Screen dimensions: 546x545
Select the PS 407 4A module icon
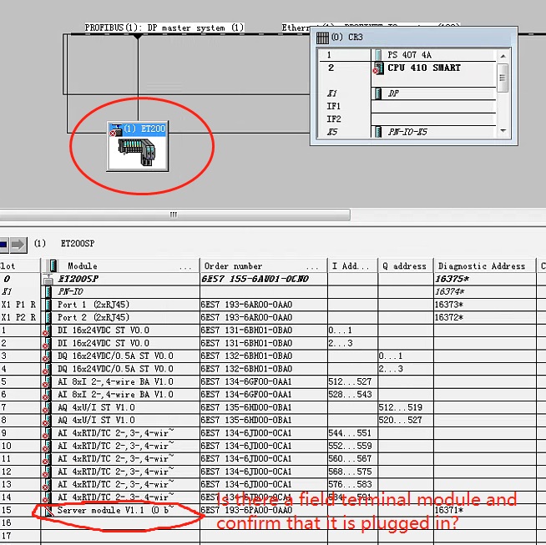click(378, 54)
